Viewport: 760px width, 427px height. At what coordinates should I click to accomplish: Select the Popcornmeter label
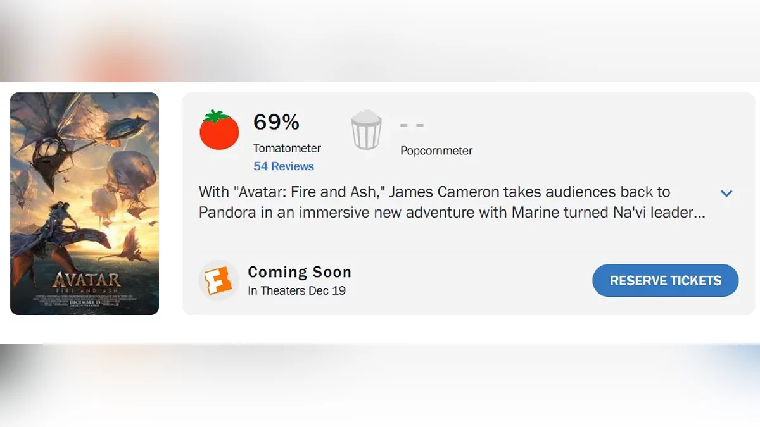point(436,151)
